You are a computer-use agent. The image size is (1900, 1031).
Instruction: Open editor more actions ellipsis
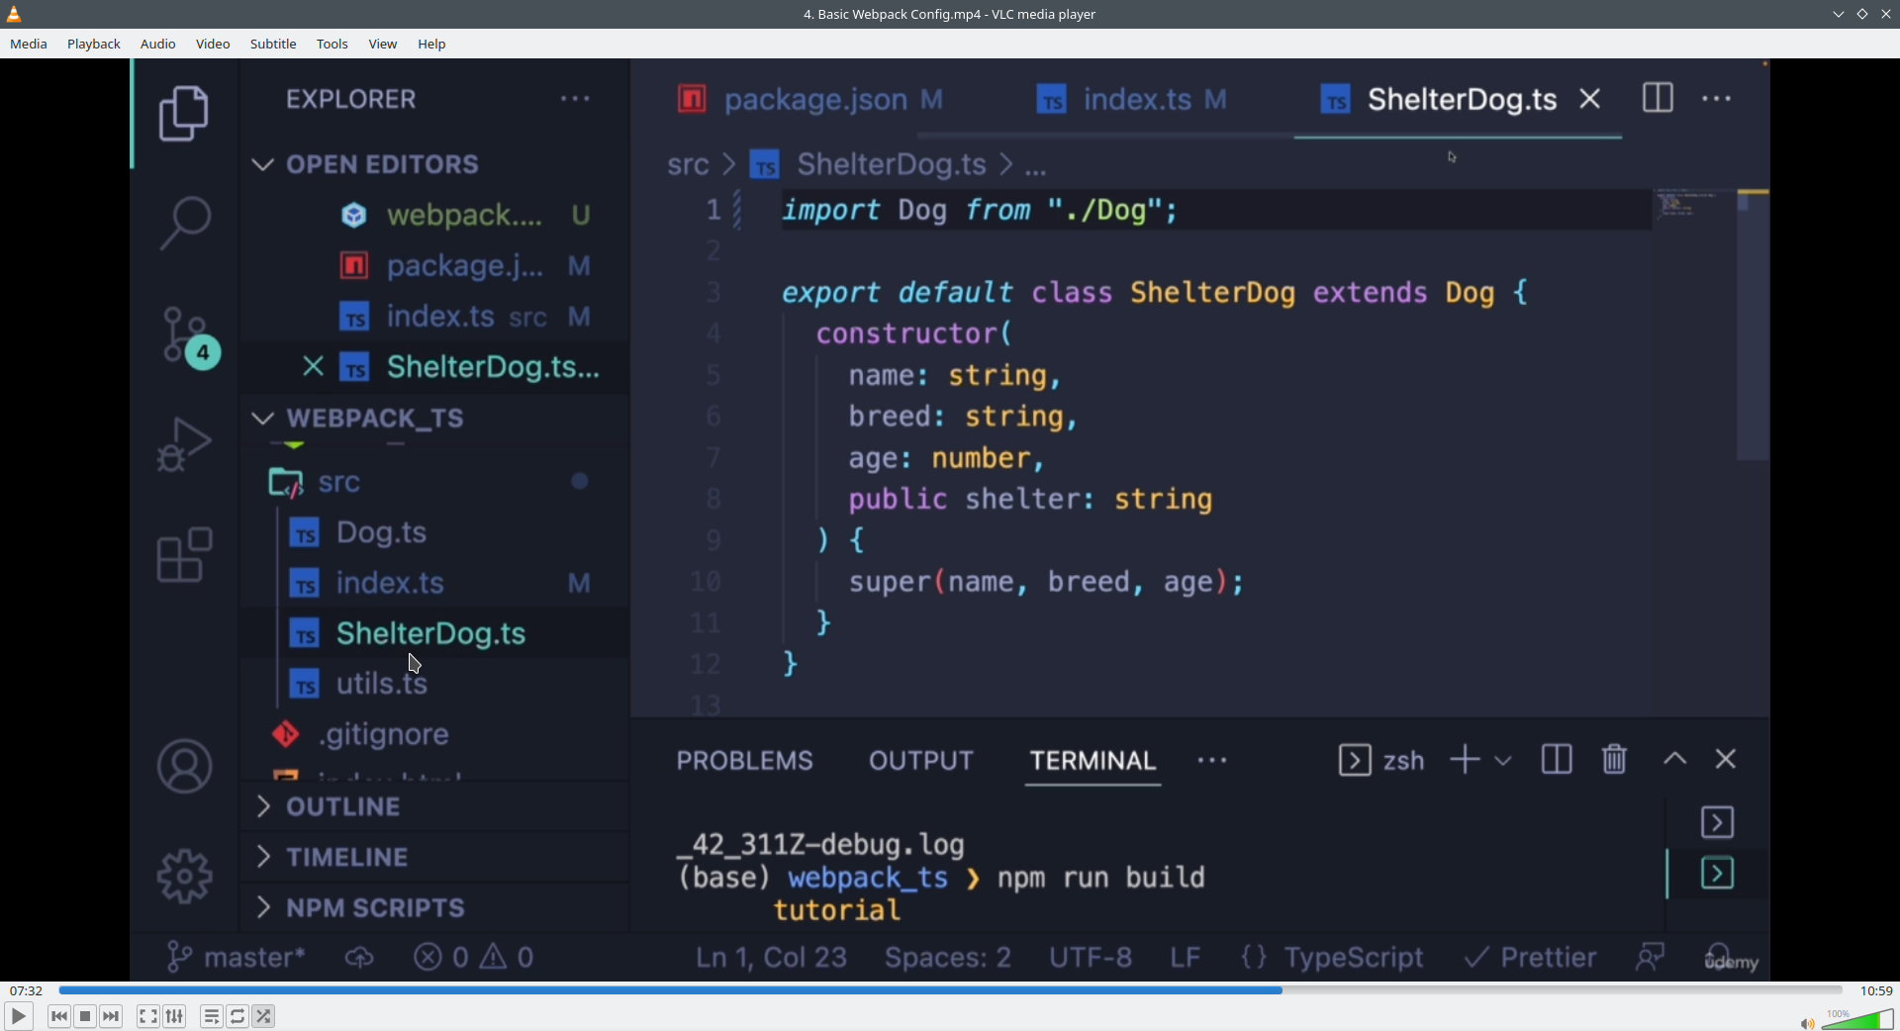[x=1717, y=99]
